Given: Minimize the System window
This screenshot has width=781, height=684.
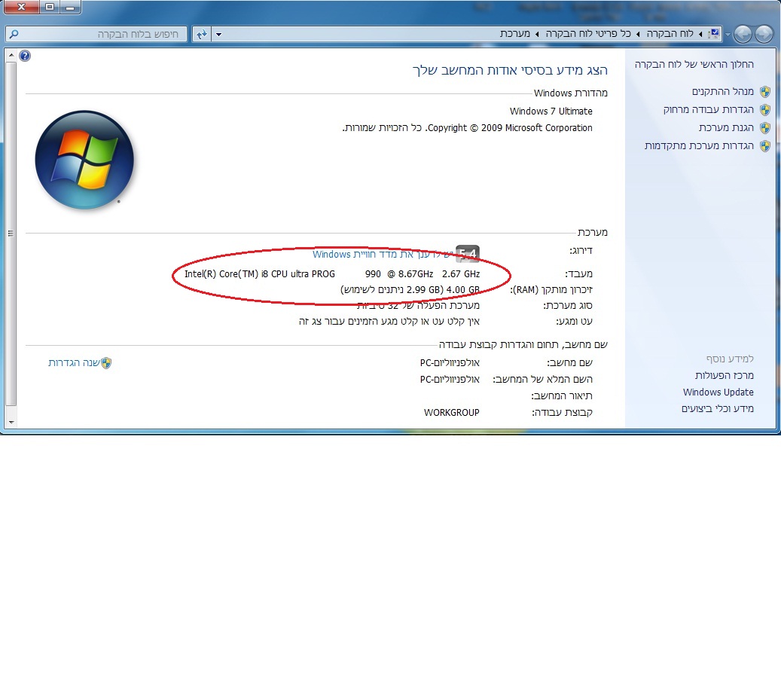Looking at the screenshot, I should pos(70,7).
